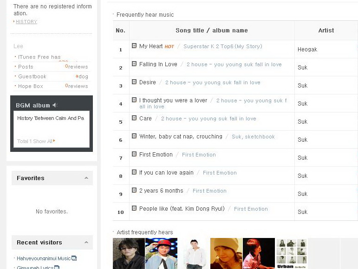Collapse the Favorites panel arrow
This screenshot has height=269, width=358.
pyautogui.click(x=86, y=178)
